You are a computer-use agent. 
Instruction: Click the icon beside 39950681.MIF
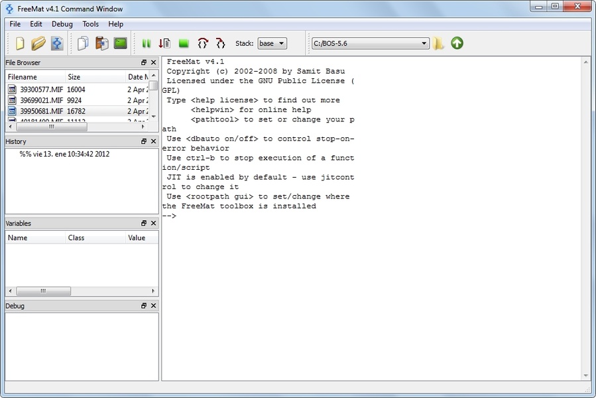coord(12,111)
